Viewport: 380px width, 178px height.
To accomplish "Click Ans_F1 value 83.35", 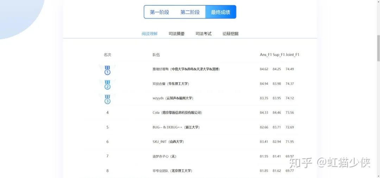I will 264,98.
